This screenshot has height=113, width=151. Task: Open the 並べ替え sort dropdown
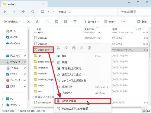91,22
